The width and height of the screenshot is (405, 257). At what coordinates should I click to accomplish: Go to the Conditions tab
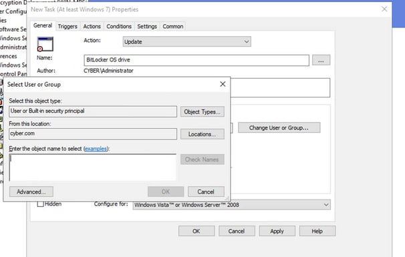[x=119, y=26]
